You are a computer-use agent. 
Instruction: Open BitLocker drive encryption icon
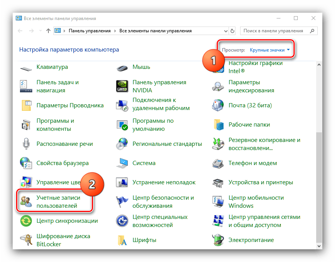click(x=26, y=240)
